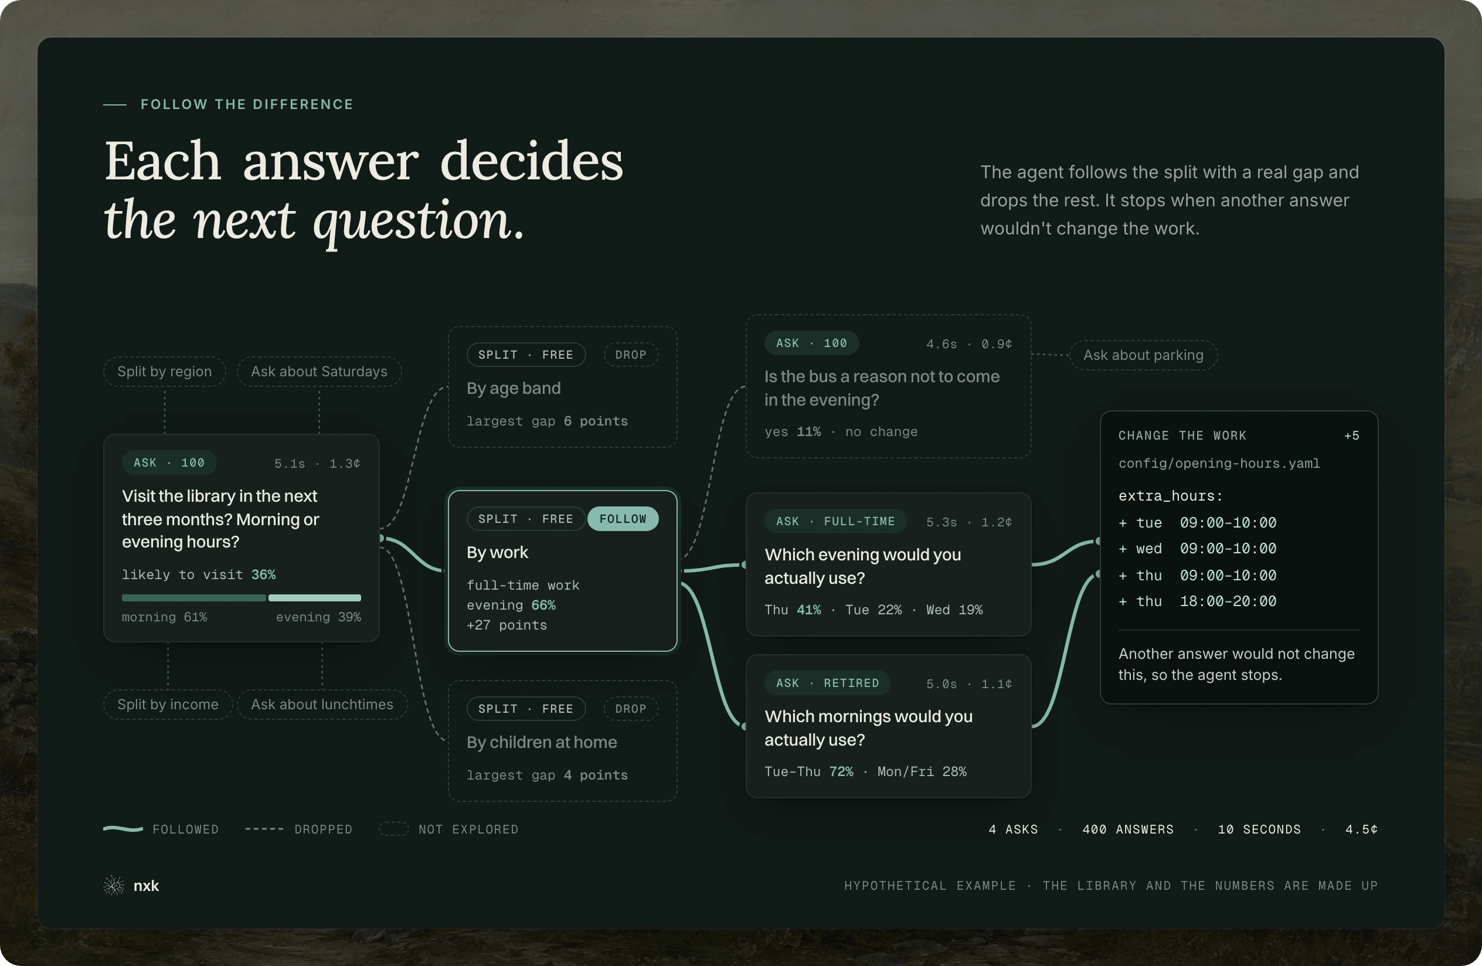Click the ASK · RETIRED tag

pos(828,683)
